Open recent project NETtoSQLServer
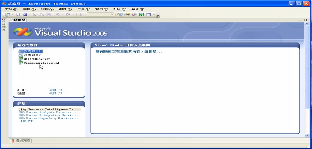312x149 pixels. [37, 59]
